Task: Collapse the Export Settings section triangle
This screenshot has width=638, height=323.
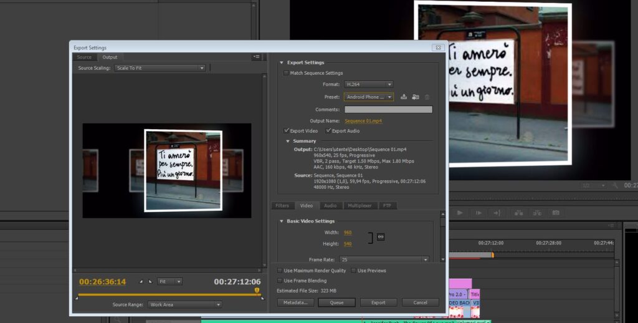Action: pyautogui.click(x=281, y=63)
